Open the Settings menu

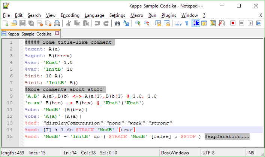[117, 15]
